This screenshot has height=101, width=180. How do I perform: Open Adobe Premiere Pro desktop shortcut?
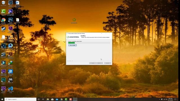pyautogui.click(x=10, y=29)
